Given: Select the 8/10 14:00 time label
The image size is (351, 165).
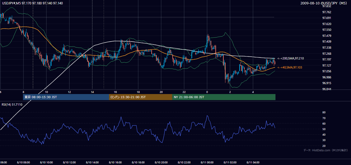Looking at the screenshot, I should point(92,163).
